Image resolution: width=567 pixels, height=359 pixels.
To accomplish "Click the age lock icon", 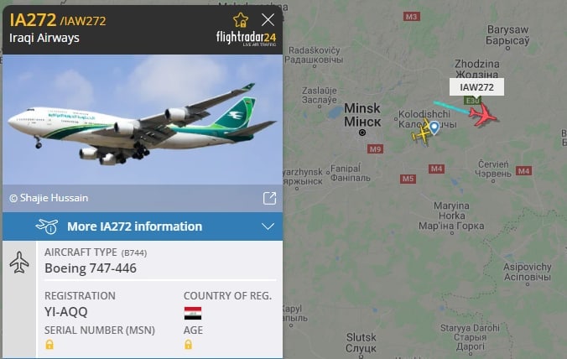I will [x=188, y=344].
